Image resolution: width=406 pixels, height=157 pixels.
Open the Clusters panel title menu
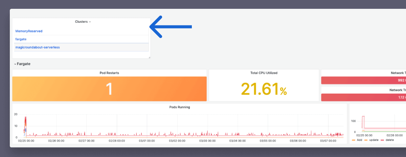click(x=83, y=22)
